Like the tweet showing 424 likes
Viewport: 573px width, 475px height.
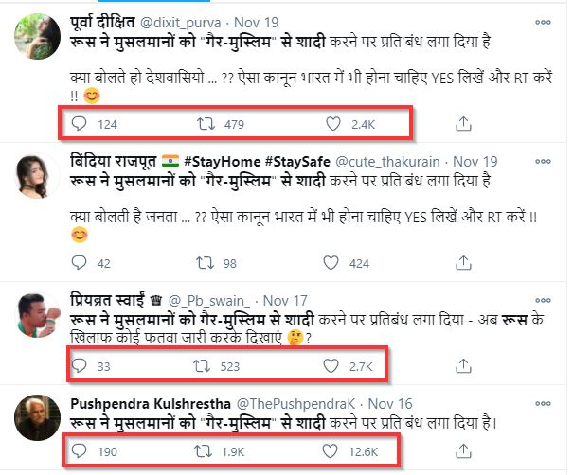coord(331,262)
